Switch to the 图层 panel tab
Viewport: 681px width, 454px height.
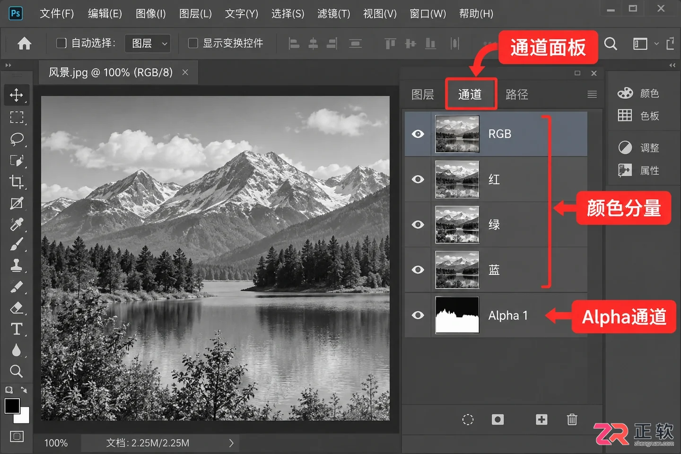click(423, 95)
